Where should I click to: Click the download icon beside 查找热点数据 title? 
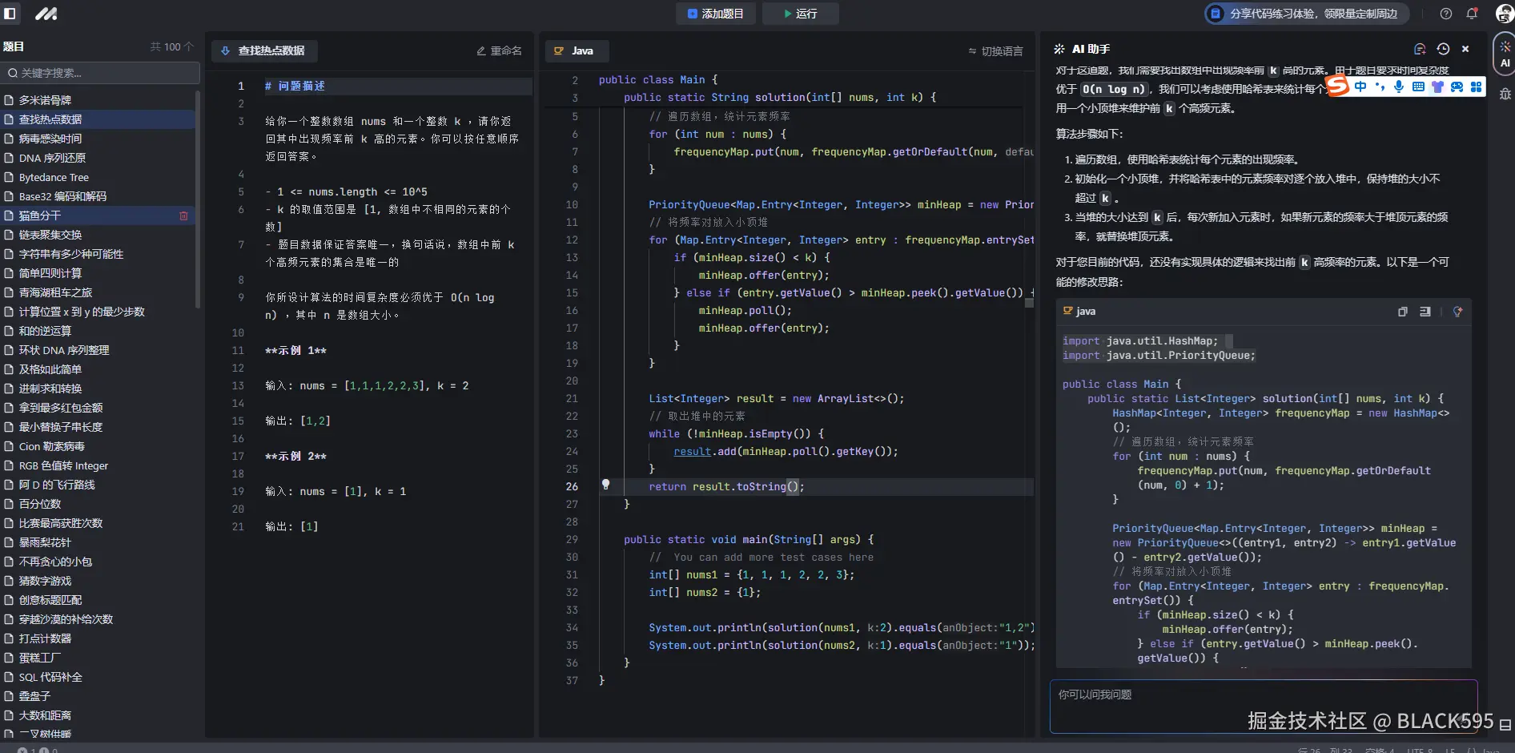(225, 50)
